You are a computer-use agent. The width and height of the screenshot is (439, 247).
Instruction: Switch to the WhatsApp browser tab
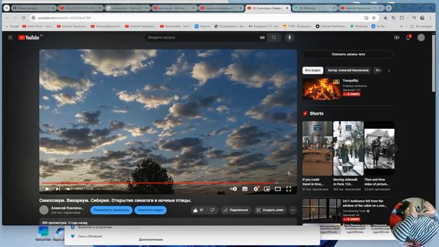[314, 8]
